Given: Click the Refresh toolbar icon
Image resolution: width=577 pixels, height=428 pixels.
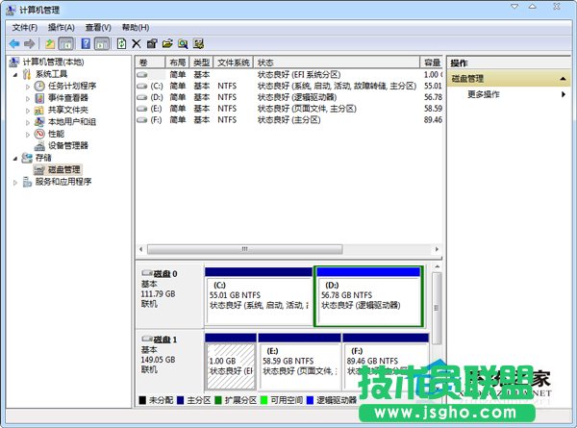Looking at the screenshot, I should pyautogui.click(x=121, y=44).
